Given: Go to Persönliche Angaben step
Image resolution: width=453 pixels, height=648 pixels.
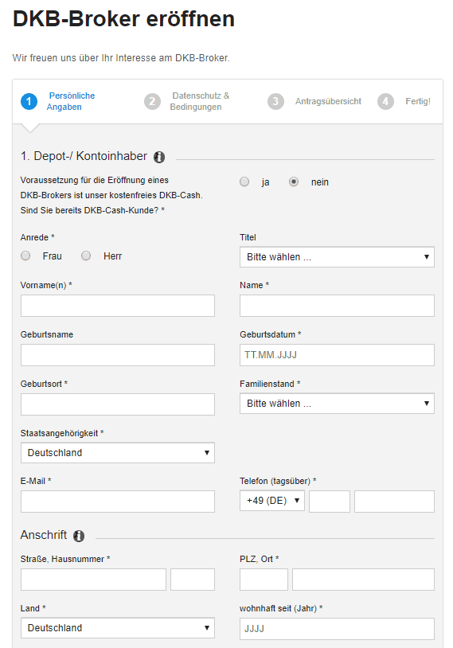Looking at the screenshot, I should pyautogui.click(x=71, y=101).
